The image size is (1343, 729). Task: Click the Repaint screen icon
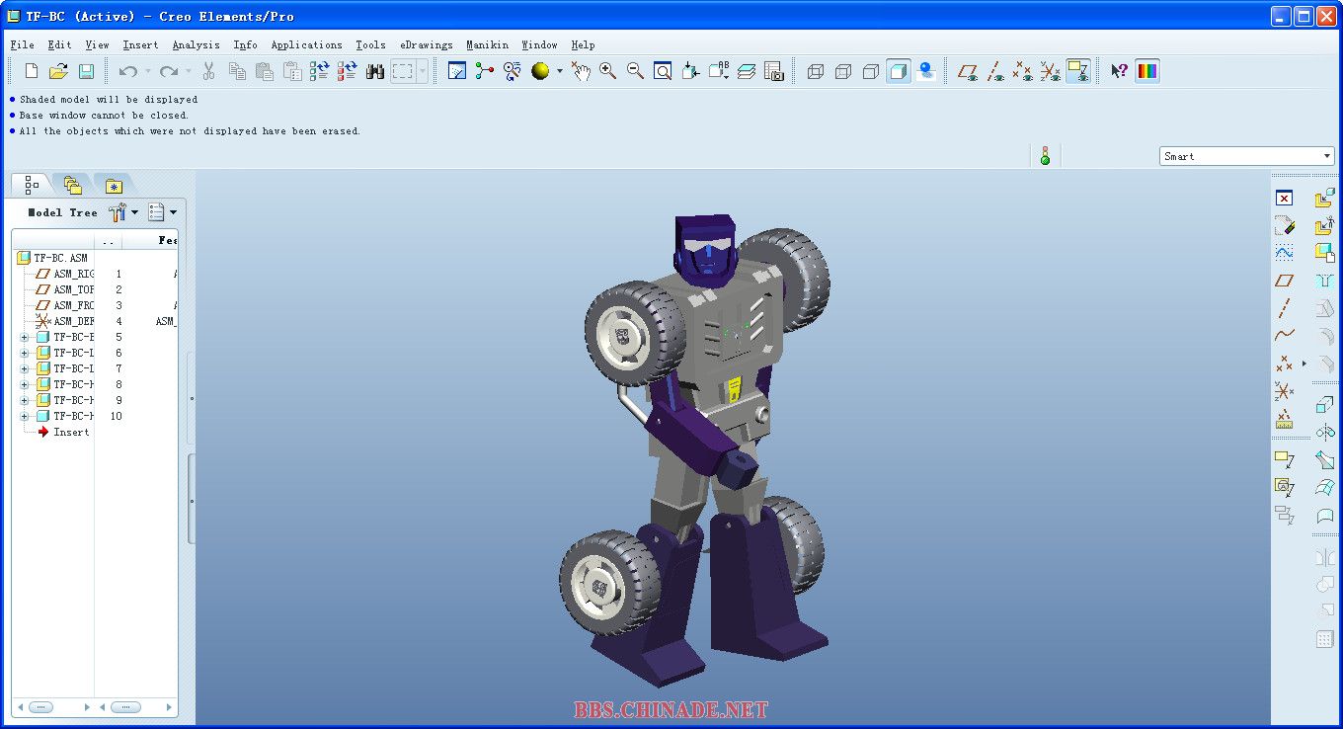457,71
